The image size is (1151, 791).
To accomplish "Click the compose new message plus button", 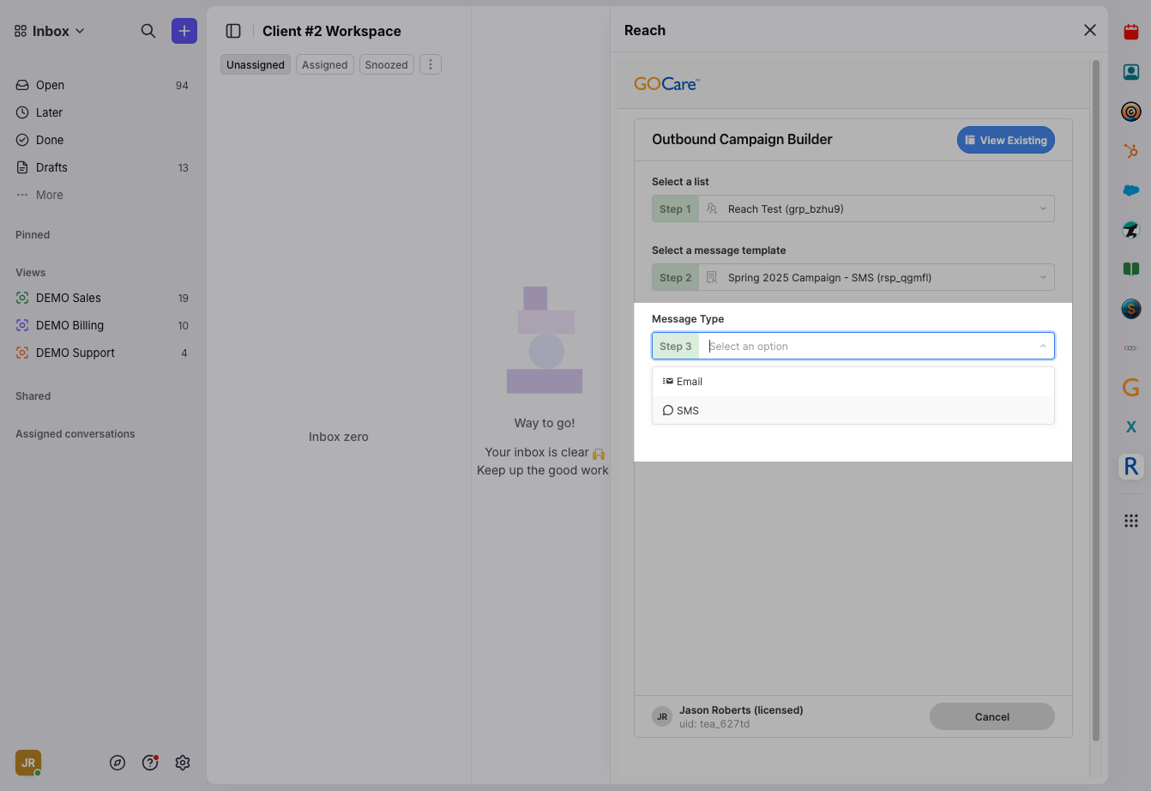I will pyautogui.click(x=184, y=31).
